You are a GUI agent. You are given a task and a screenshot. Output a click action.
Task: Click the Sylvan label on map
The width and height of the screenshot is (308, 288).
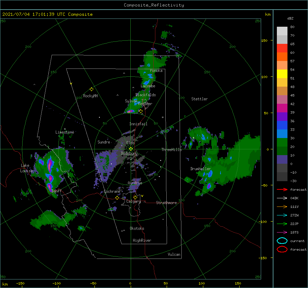131,101
